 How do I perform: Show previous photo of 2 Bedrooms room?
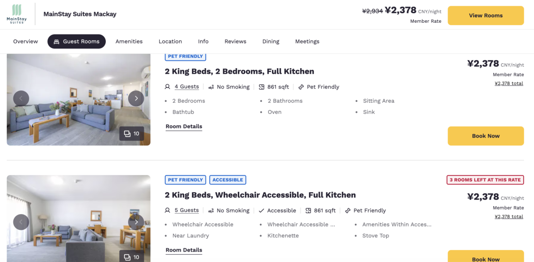pos(21,98)
